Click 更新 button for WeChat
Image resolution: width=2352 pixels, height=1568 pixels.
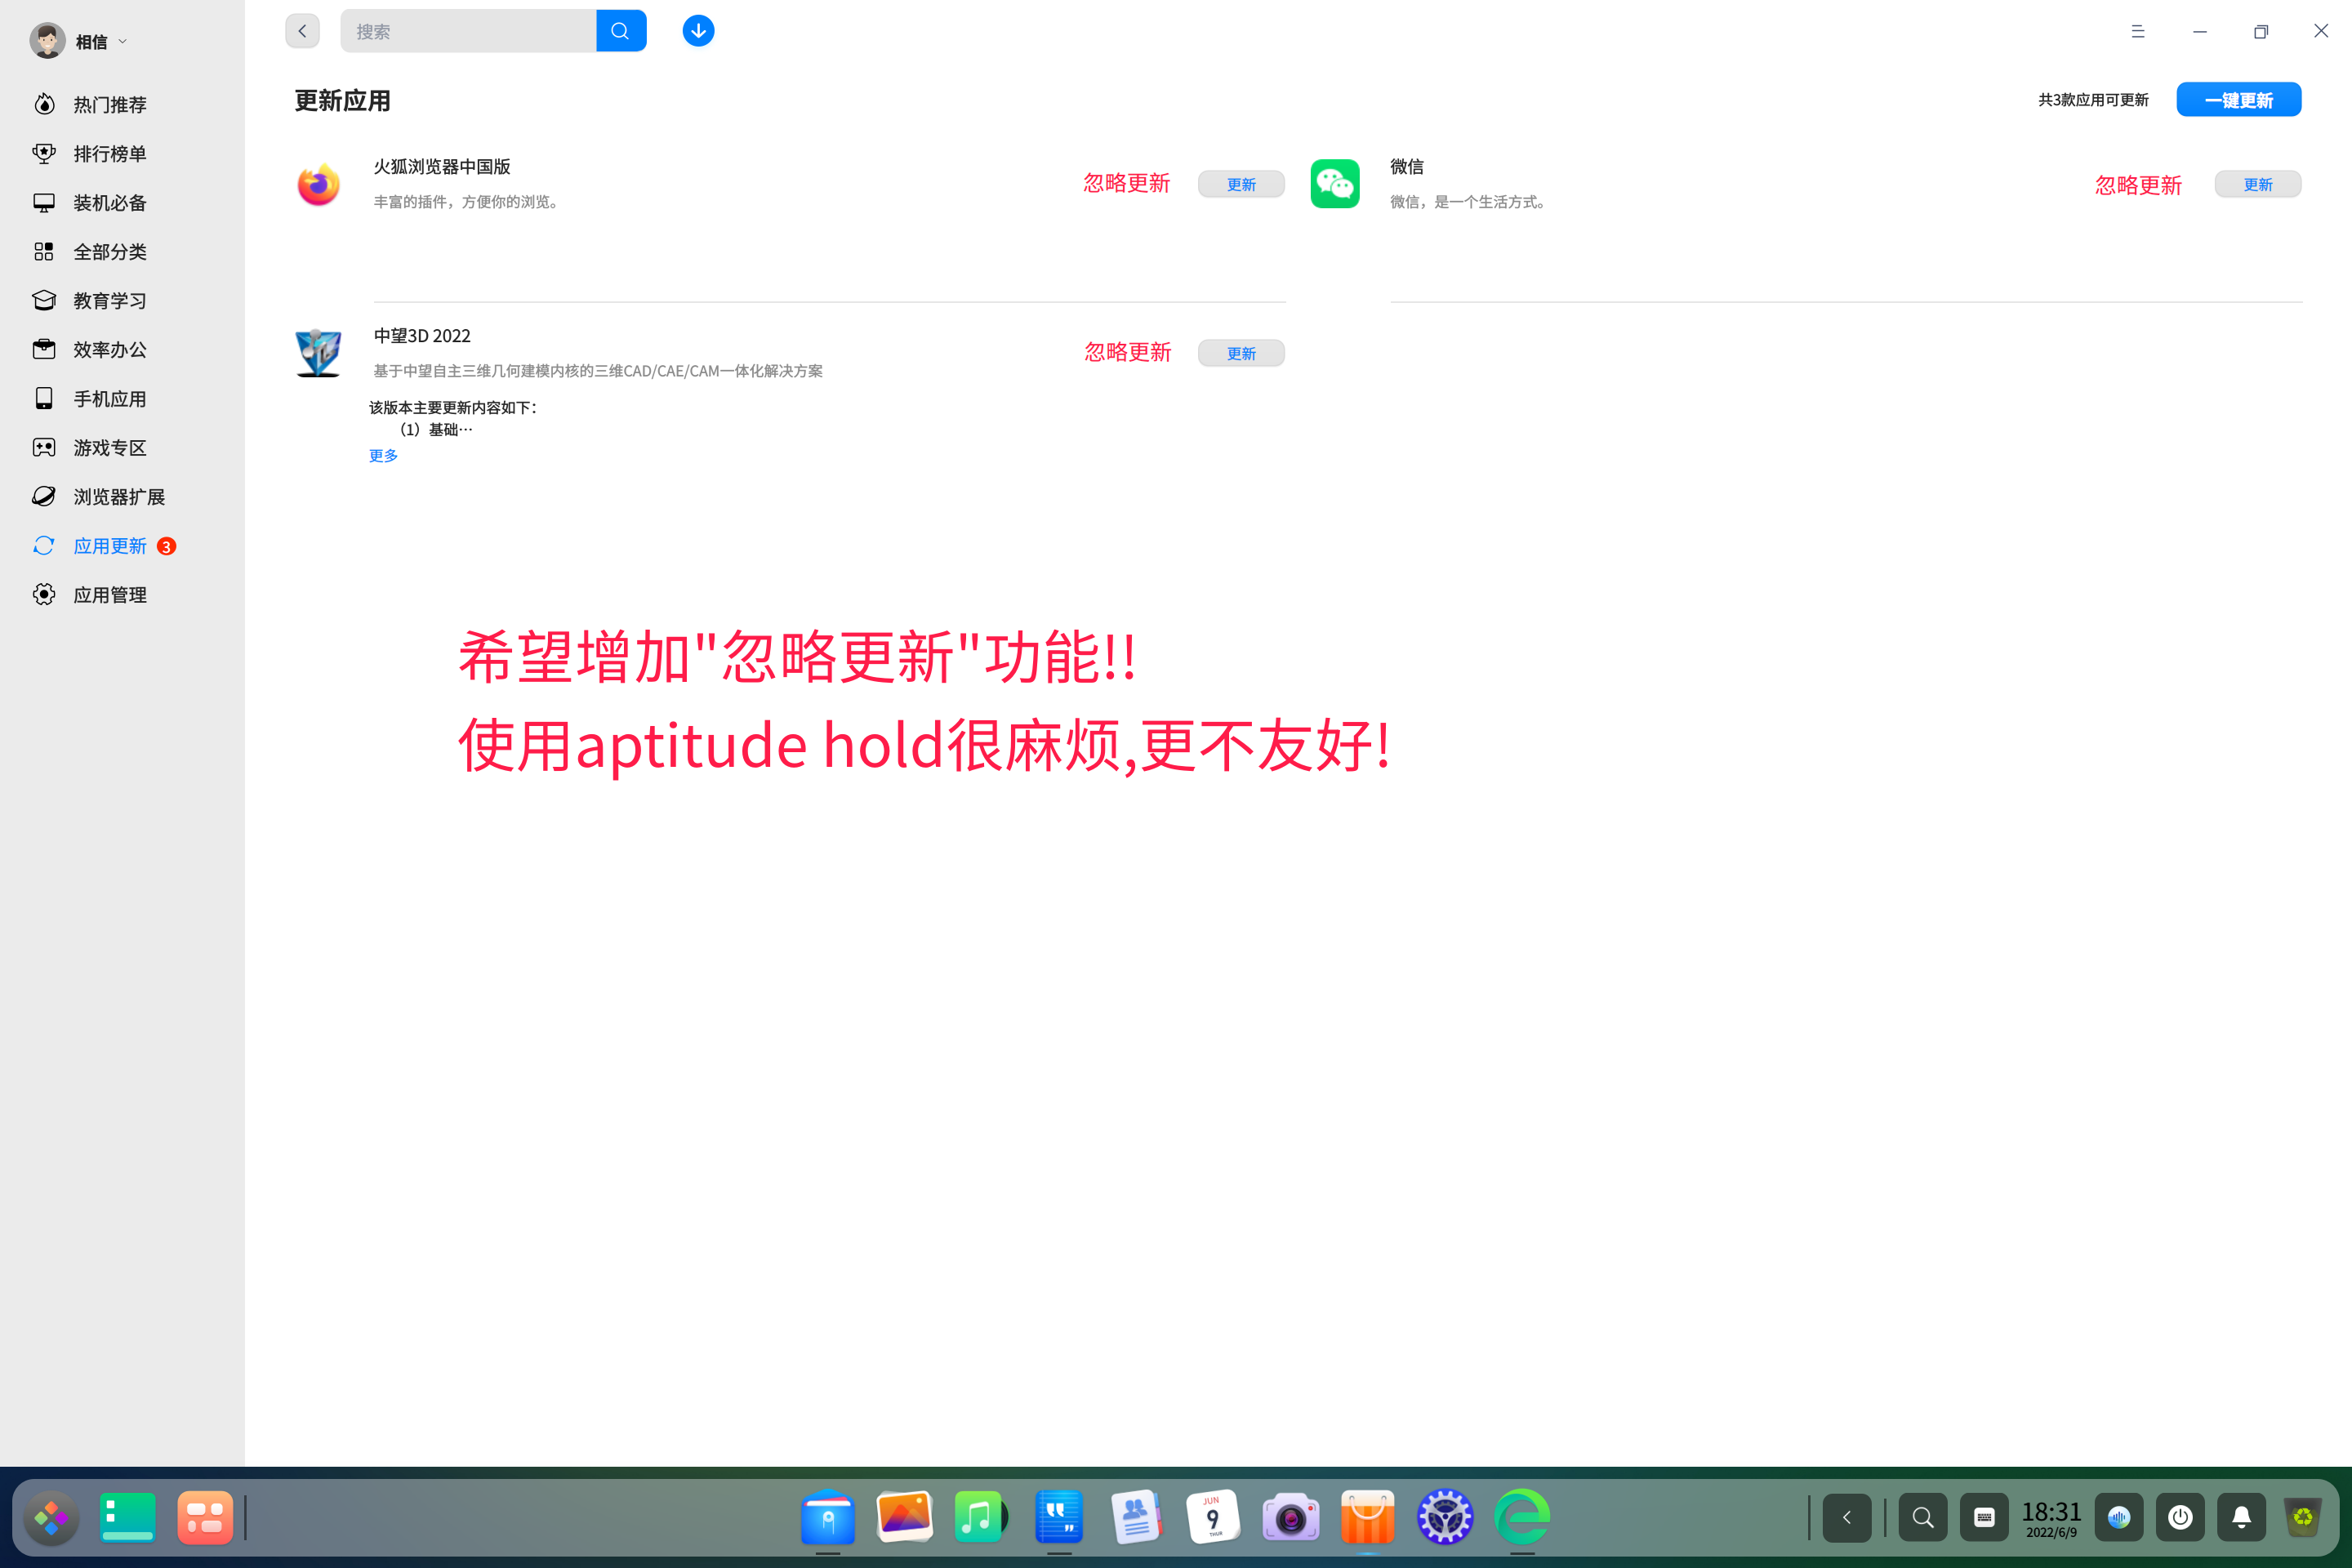[2257, 184]
